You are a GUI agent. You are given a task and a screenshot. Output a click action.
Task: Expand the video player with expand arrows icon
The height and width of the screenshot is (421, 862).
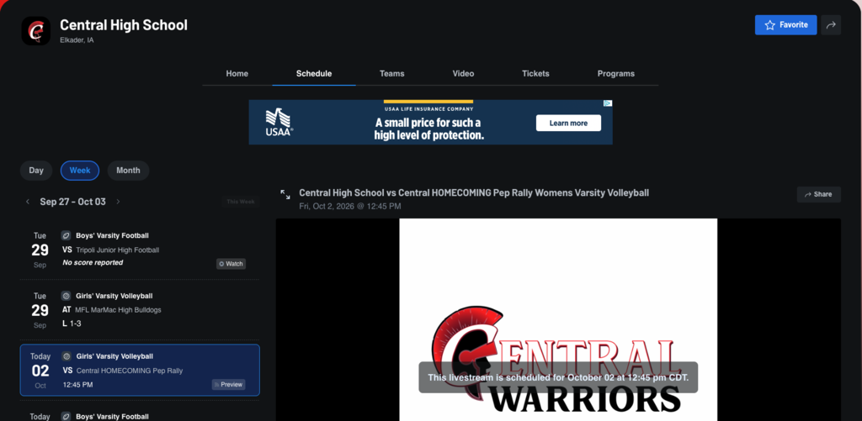click(285, 194)
